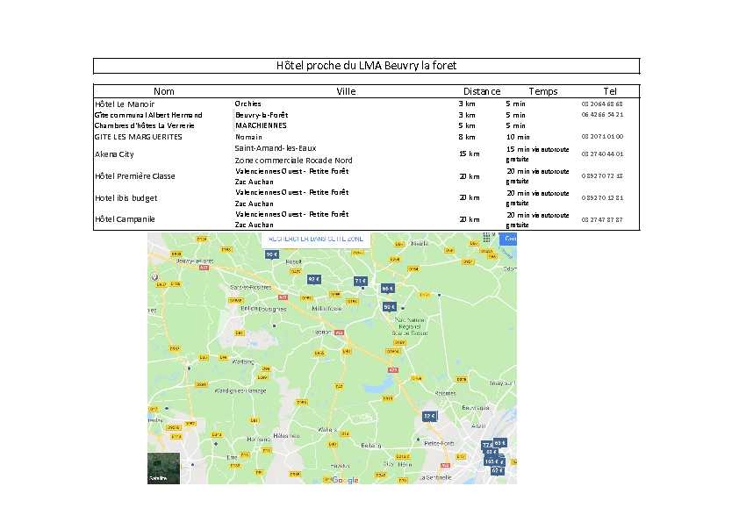Screen dimensions: 739x522
Task: Select the lowest price marker in the Valenciennes cluster
Action: 498,470
